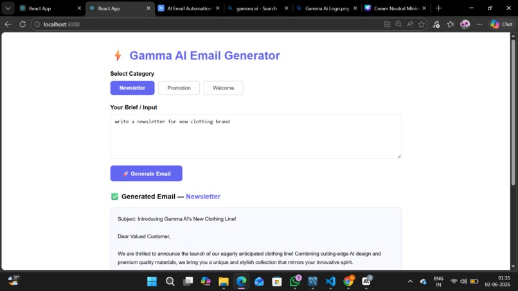This screenshot has height=291, width=518.
Task: Select the Newsletter category
Action: 132,88
